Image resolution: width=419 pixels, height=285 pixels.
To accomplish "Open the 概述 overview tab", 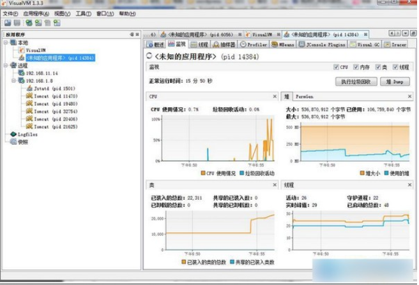I will [155, 45].
